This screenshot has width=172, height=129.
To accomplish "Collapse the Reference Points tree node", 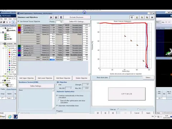I will (1, 76).
